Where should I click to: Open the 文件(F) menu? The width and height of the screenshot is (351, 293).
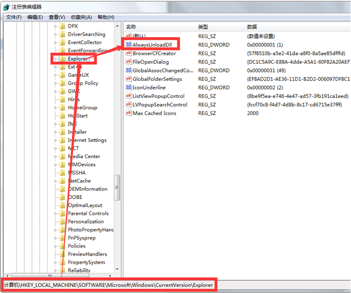[14, 17]
